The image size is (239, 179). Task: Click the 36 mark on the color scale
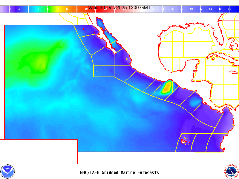172,9
